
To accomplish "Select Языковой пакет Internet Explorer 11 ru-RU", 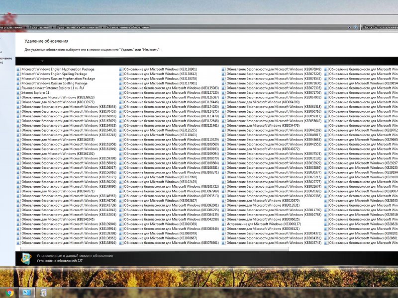I will point(53,88).
